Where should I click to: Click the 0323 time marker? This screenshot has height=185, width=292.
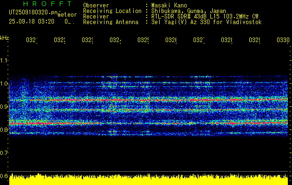pos(88,40)
